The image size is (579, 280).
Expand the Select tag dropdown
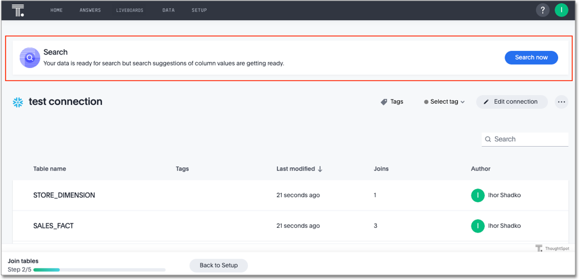coord(444,102)
